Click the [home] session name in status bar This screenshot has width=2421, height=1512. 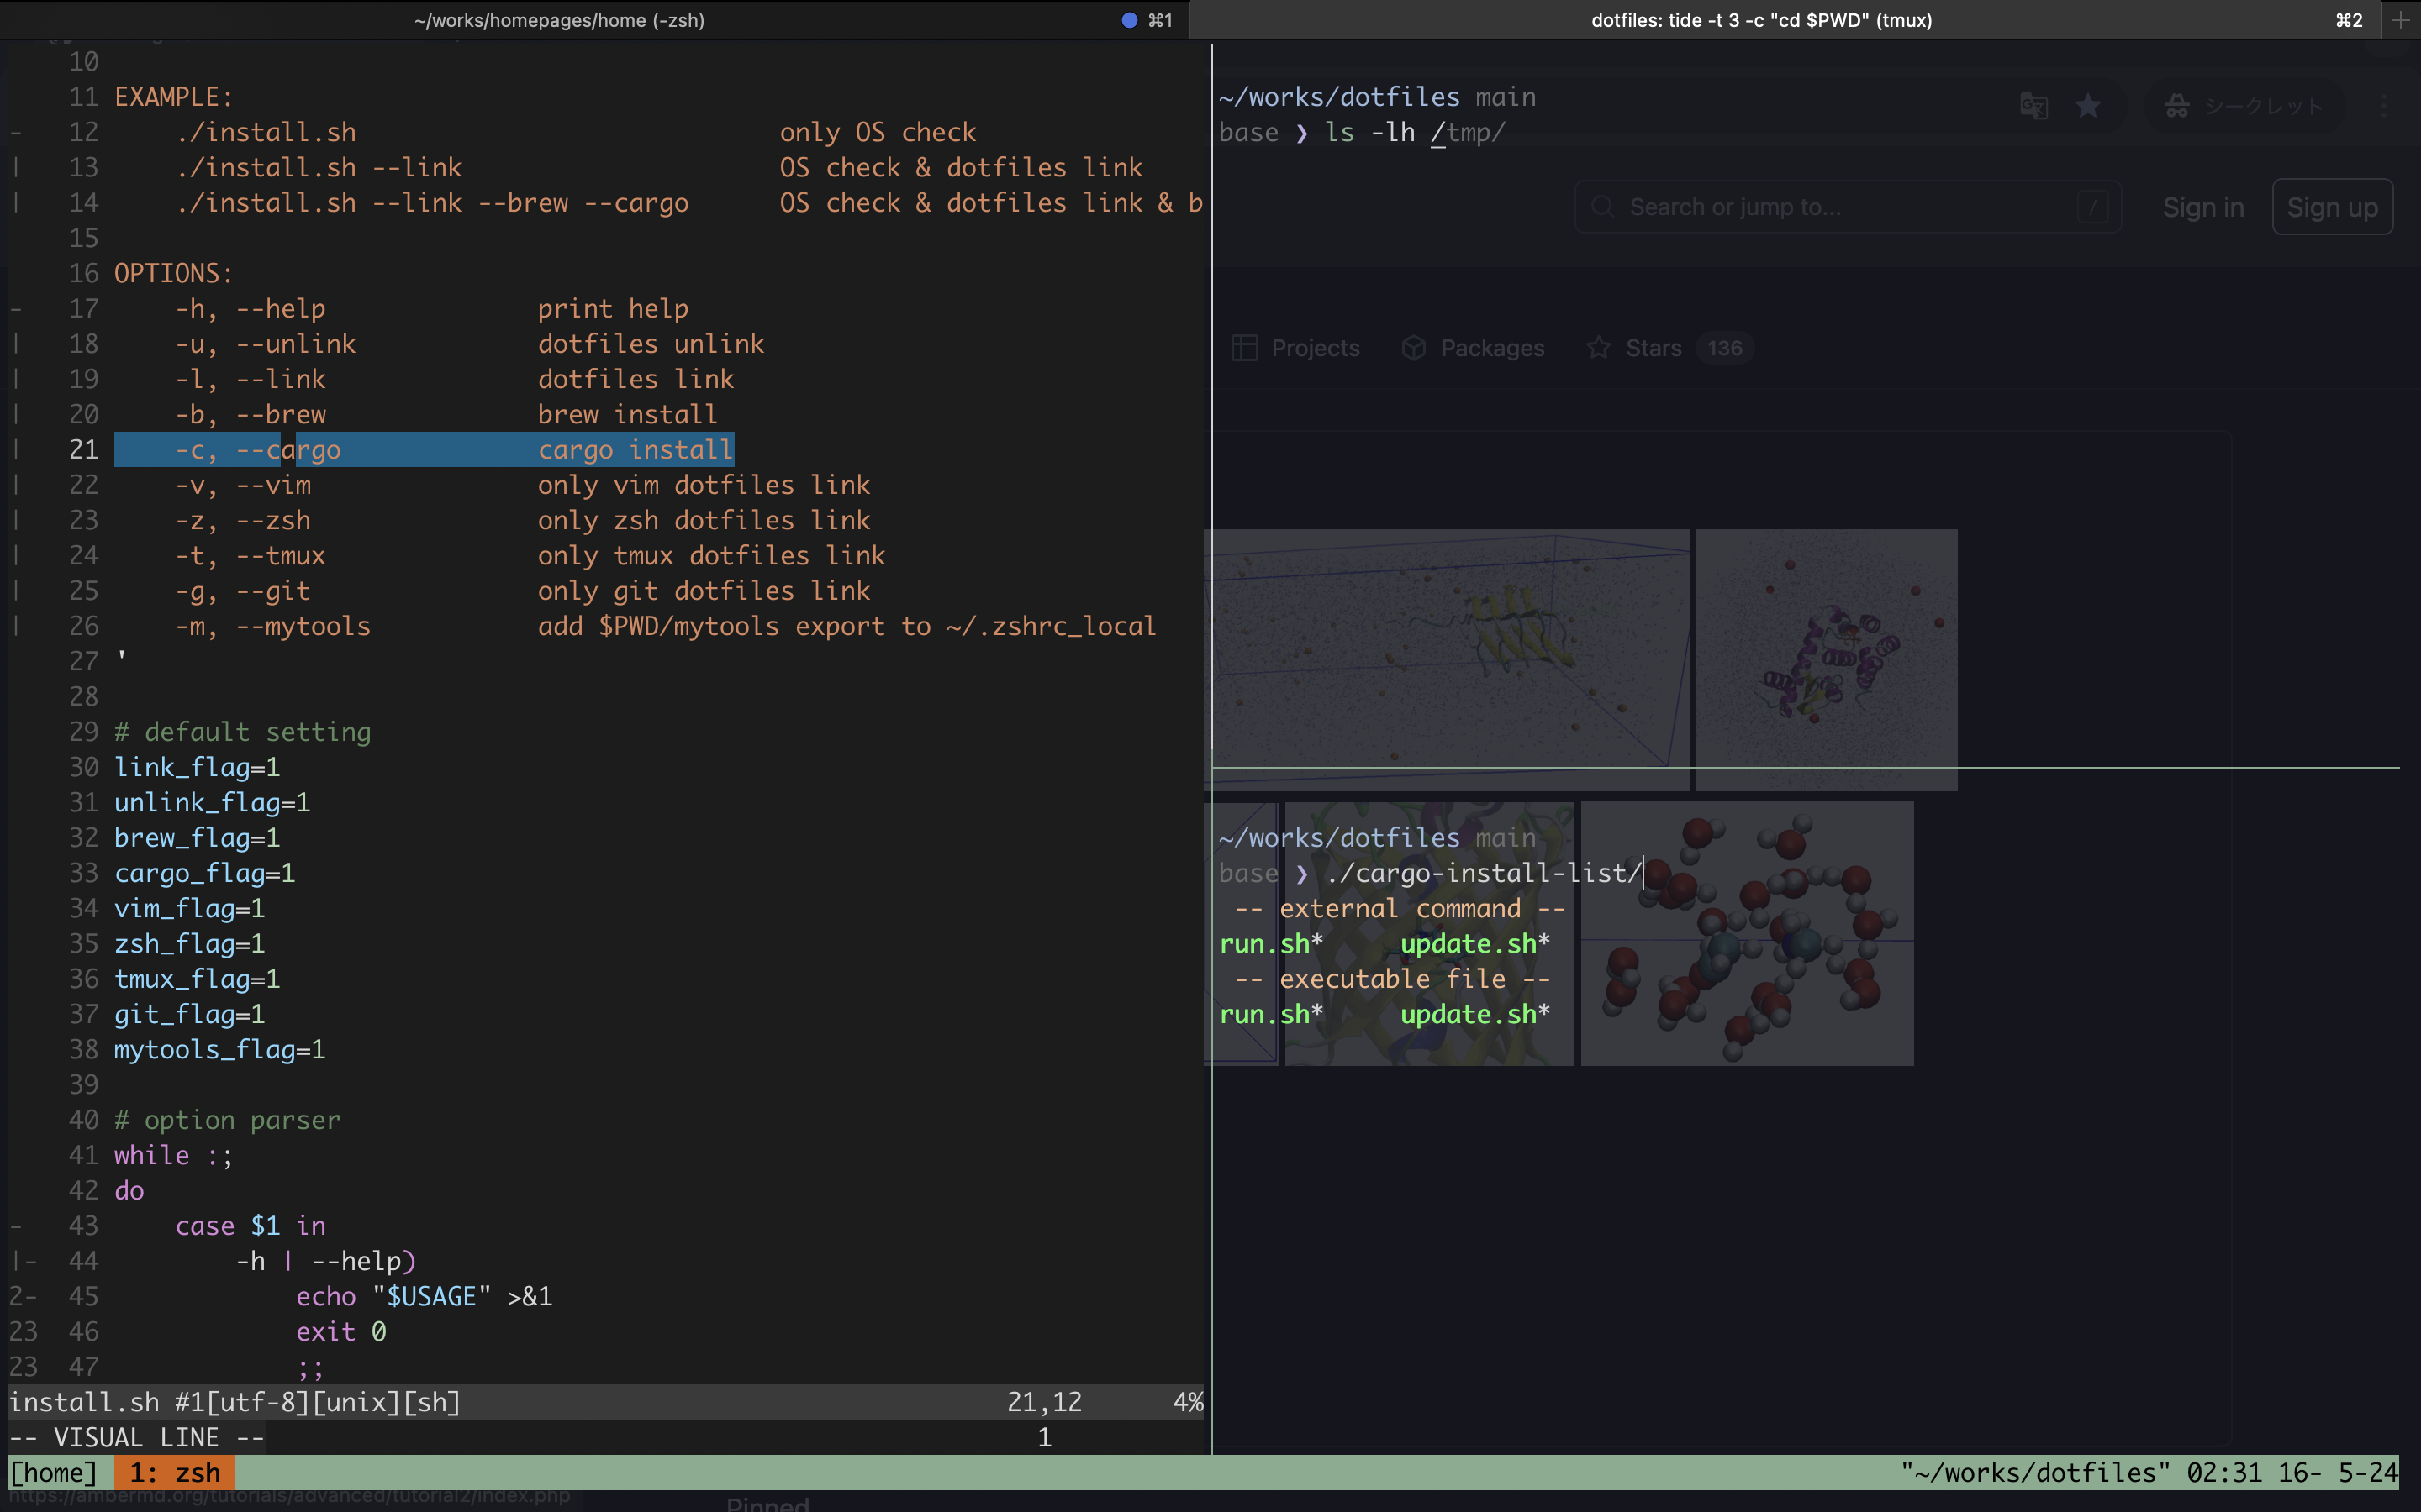click(54, 1472)
